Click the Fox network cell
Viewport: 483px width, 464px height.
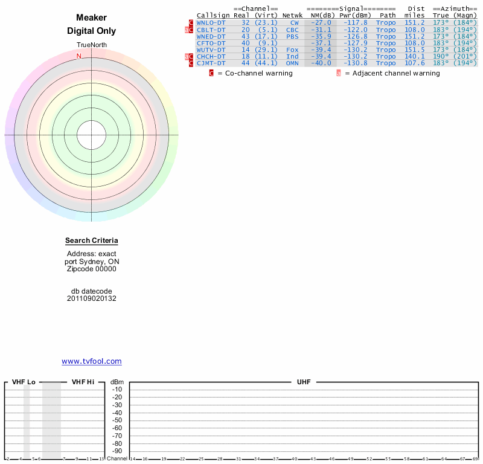coord(292,50)
